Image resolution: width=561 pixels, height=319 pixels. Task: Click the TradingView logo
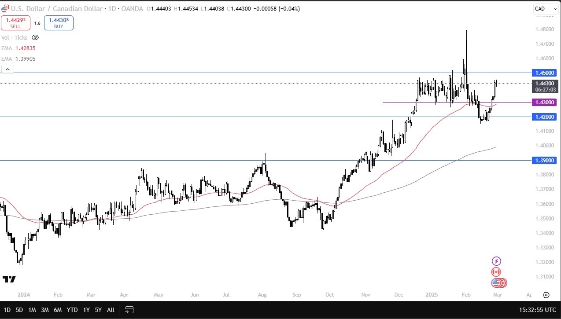click(9, 279)
